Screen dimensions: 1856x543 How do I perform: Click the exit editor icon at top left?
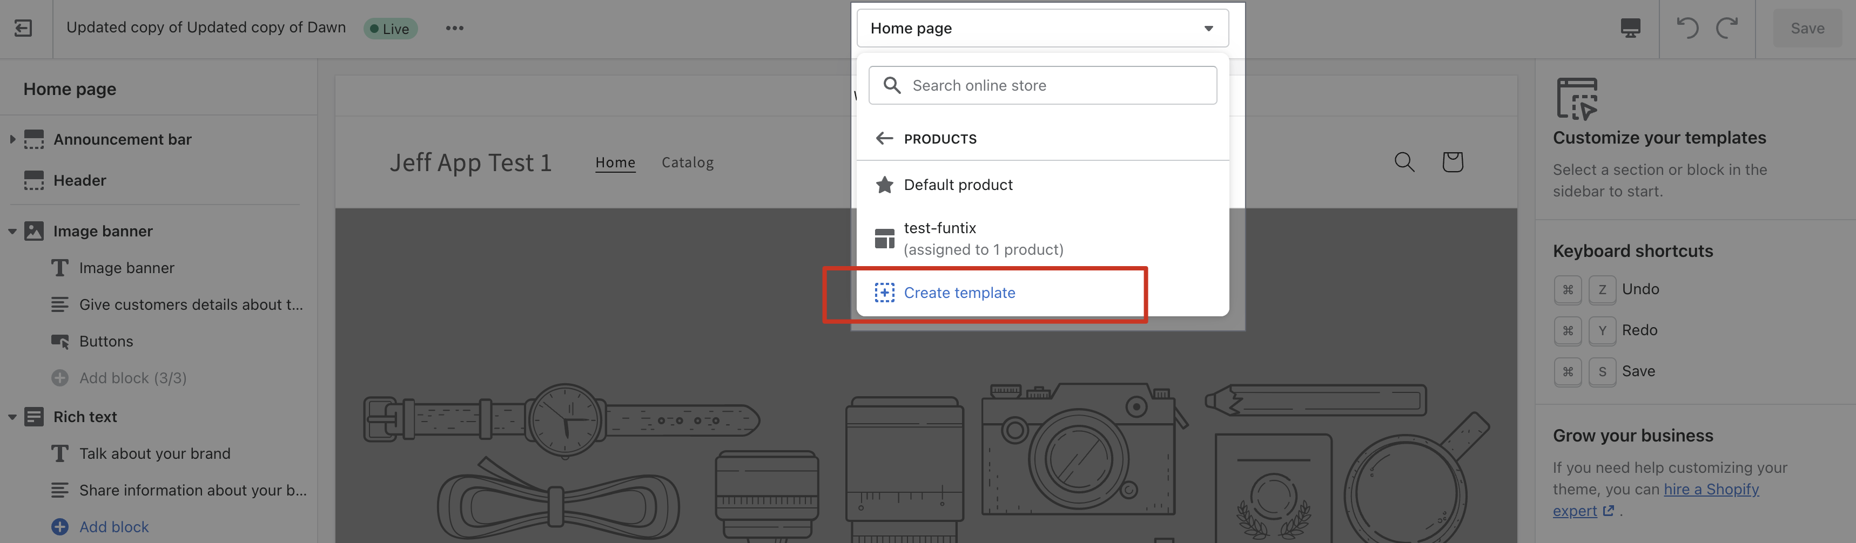(23, 28)
